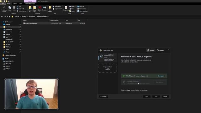This screenshot has height=113, width=201.
Task: Click Run action for Disable Security
Action: click(x=160, y=82)
